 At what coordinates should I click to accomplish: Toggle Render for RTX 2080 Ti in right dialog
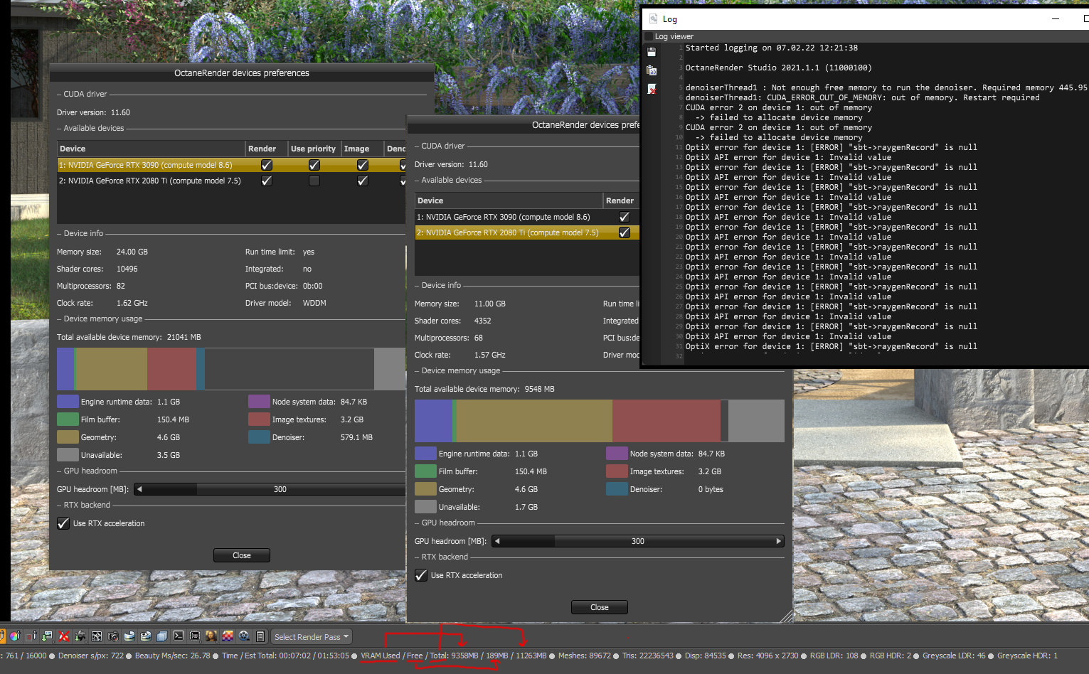(625, 232)
